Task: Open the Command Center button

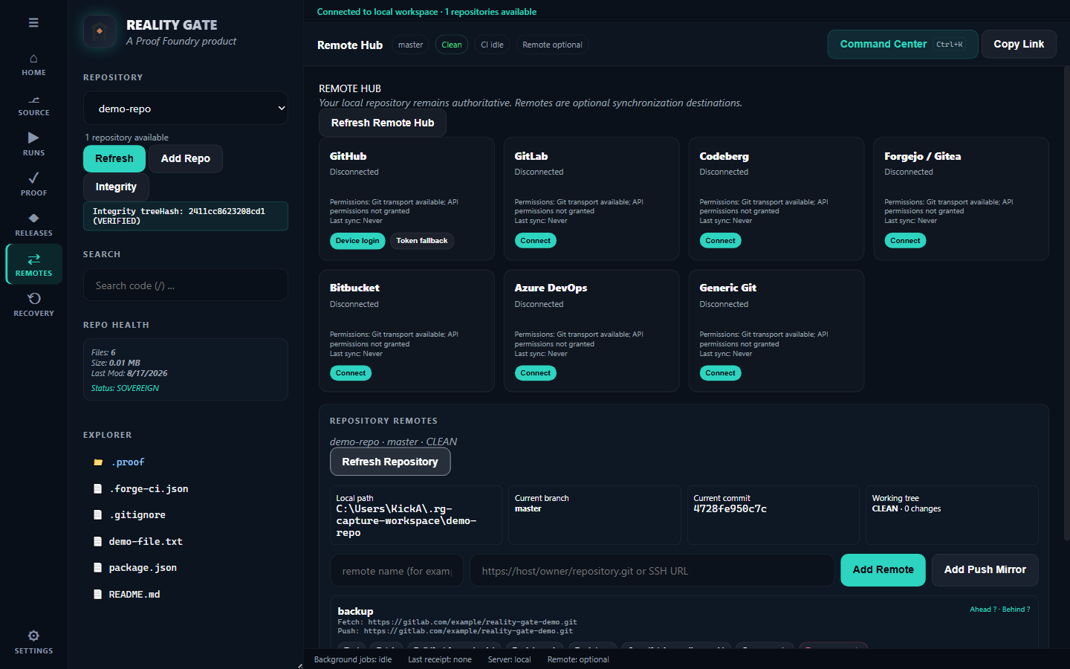Action: tap(902, 44)
